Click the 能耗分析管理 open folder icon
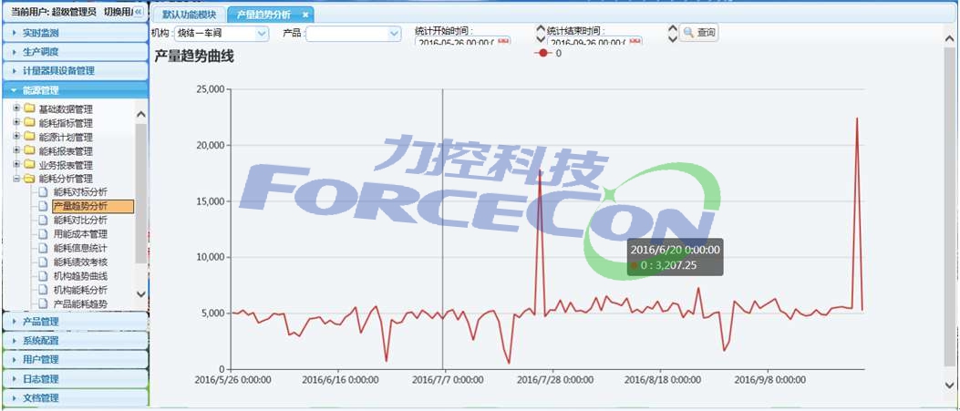Image resolution: width=960 pixels, height=411 pixels. coord(29,179)
